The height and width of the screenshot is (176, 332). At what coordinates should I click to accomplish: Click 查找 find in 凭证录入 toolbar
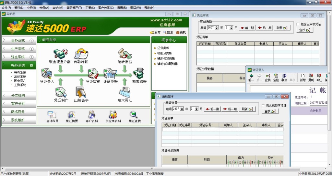[267, 78]
